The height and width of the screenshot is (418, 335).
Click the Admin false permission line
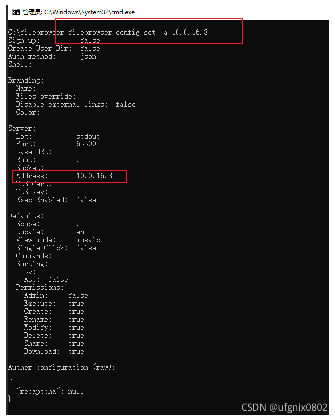coord(56,295)
